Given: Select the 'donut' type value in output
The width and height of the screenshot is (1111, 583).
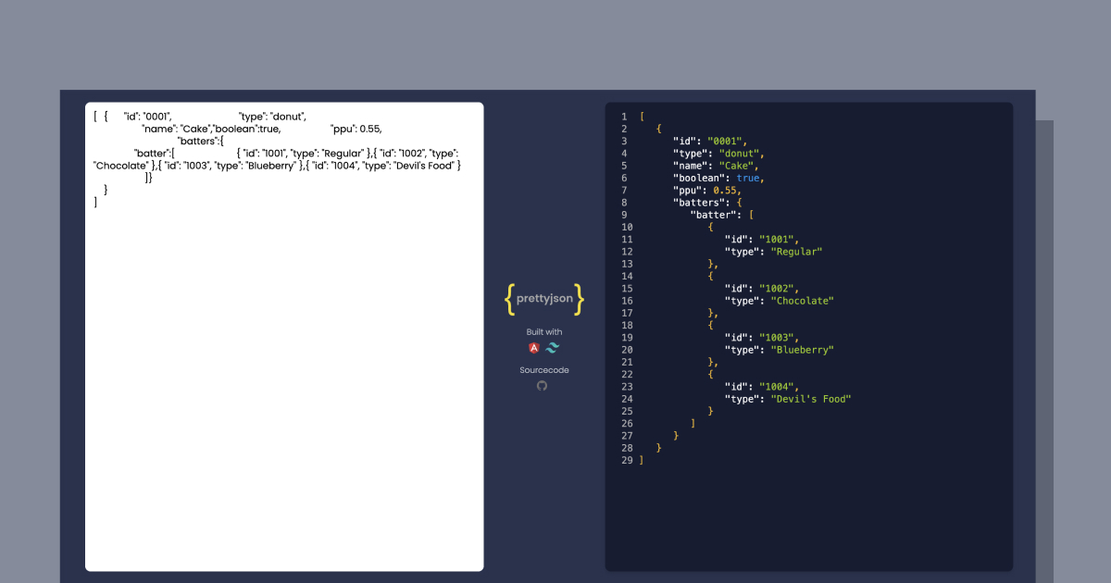Looking at the screenshot, I should point(741,153).
